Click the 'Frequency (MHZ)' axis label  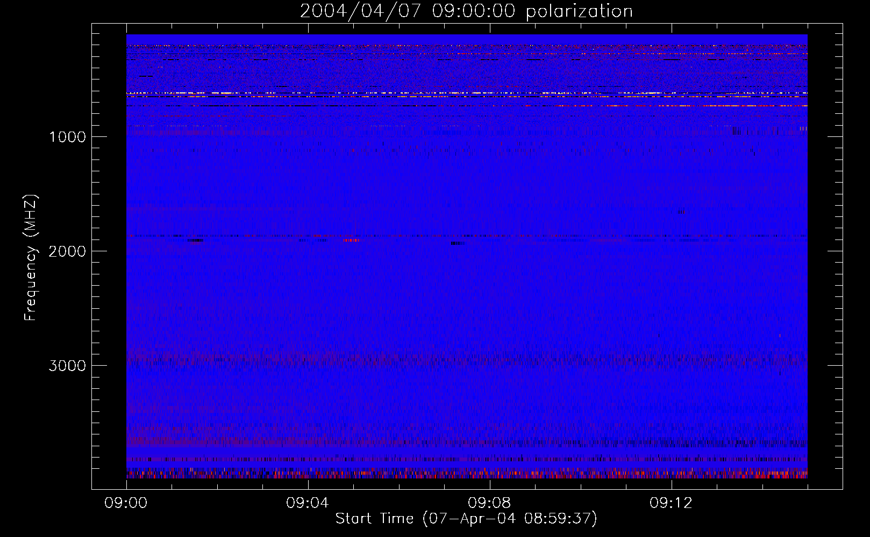coord(31,258)
